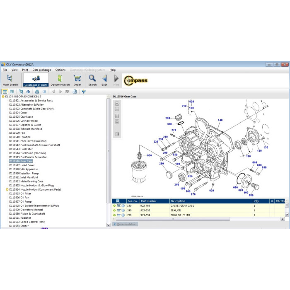Click the diagram panel toggle icon below zoom buttons

pyautogui.click(x=117, y=134)
